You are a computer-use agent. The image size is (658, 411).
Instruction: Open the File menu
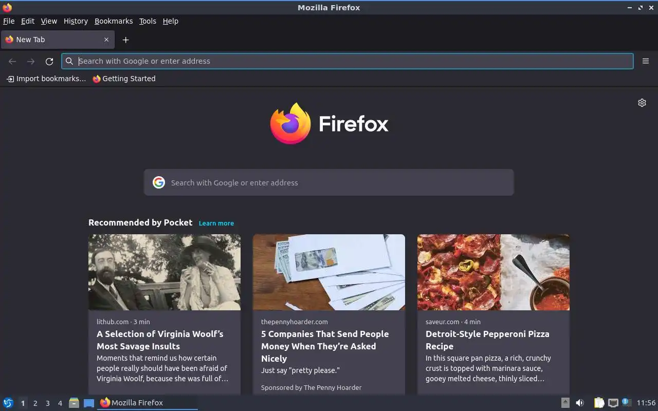pyautogui.click(x=9, y=21)
